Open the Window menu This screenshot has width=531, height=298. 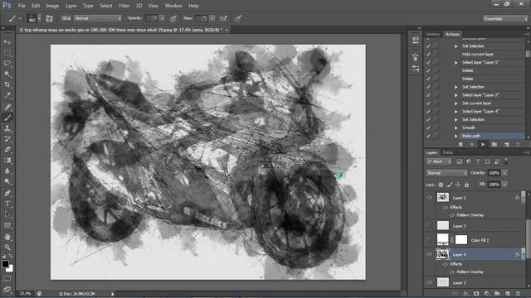[173, 6]
